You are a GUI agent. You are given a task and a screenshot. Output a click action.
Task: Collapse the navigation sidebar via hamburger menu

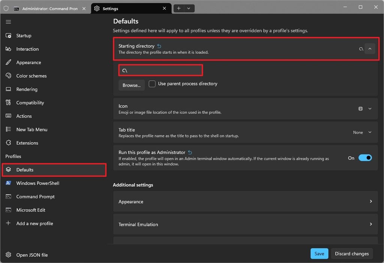tap(8, 22)
